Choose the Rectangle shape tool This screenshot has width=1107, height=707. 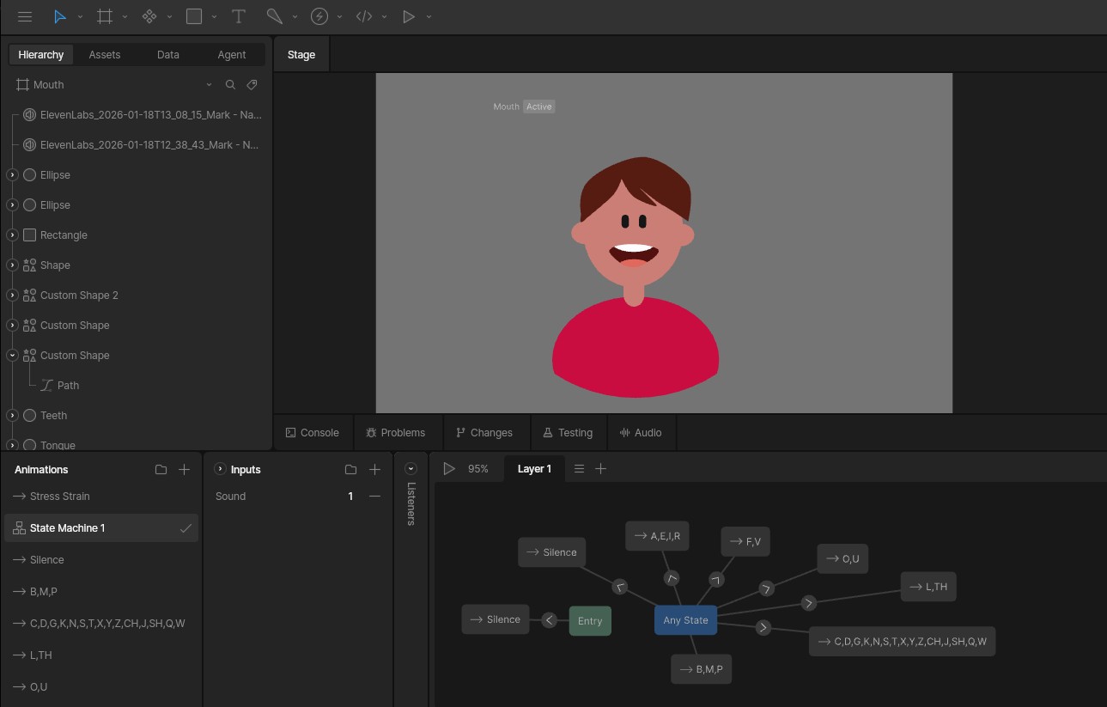pyautogui.click(x=194, y=16)
